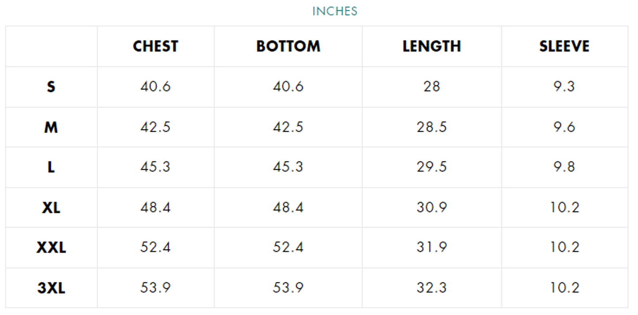638x315 pixels.
Task: Select length value 31.9 for size XXL
Action: 431,248
